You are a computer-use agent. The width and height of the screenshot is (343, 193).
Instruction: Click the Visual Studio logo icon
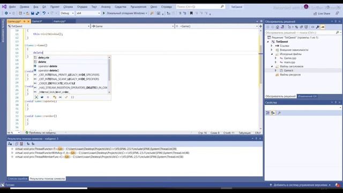click(4, 7)
